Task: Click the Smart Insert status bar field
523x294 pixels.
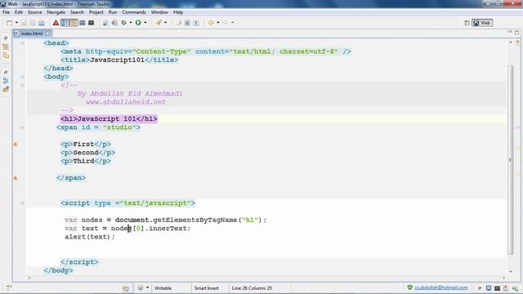Action: coord(206,288)
